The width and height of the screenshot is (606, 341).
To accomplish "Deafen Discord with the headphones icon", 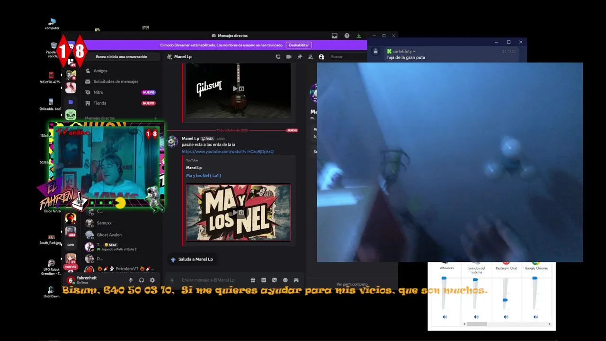I will tap(141, 280).
